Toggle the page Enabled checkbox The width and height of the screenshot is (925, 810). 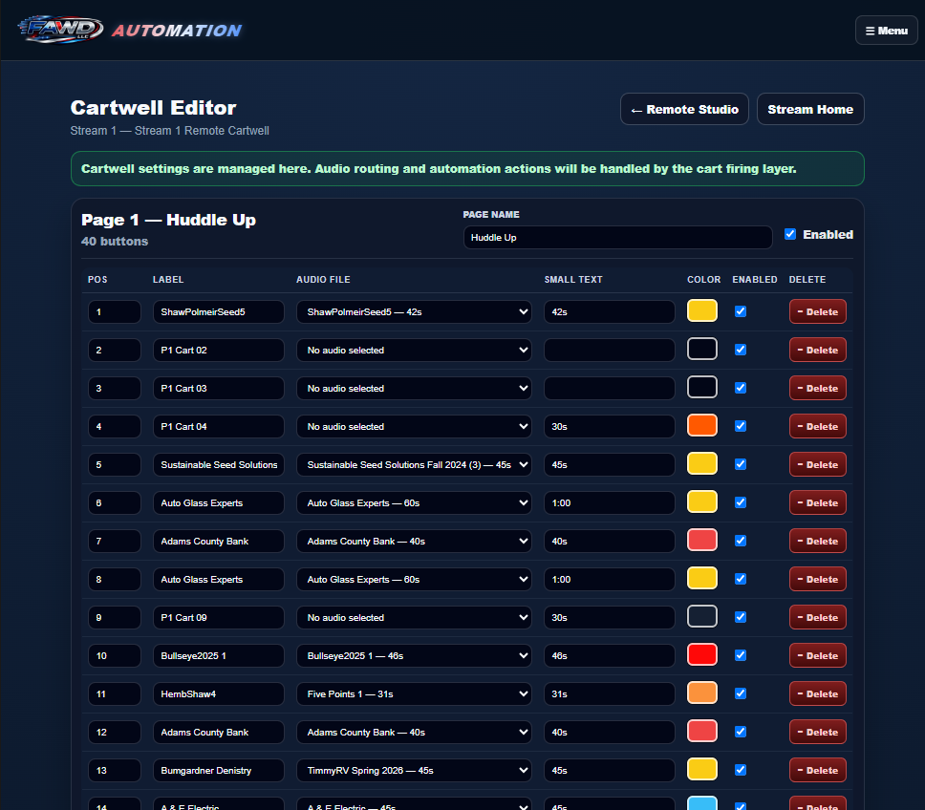[x=790, y=234]
